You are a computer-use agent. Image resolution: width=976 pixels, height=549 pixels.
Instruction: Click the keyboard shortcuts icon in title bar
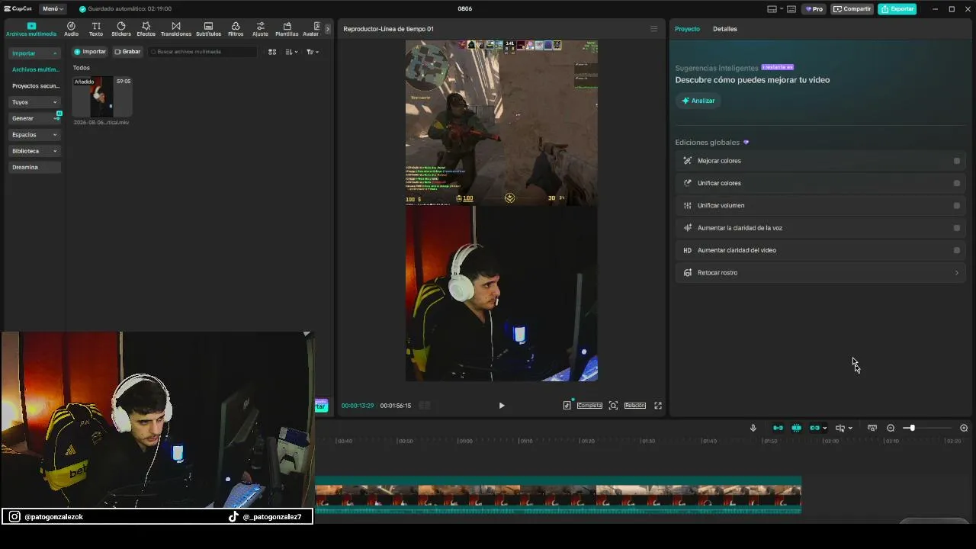(791, 9)
